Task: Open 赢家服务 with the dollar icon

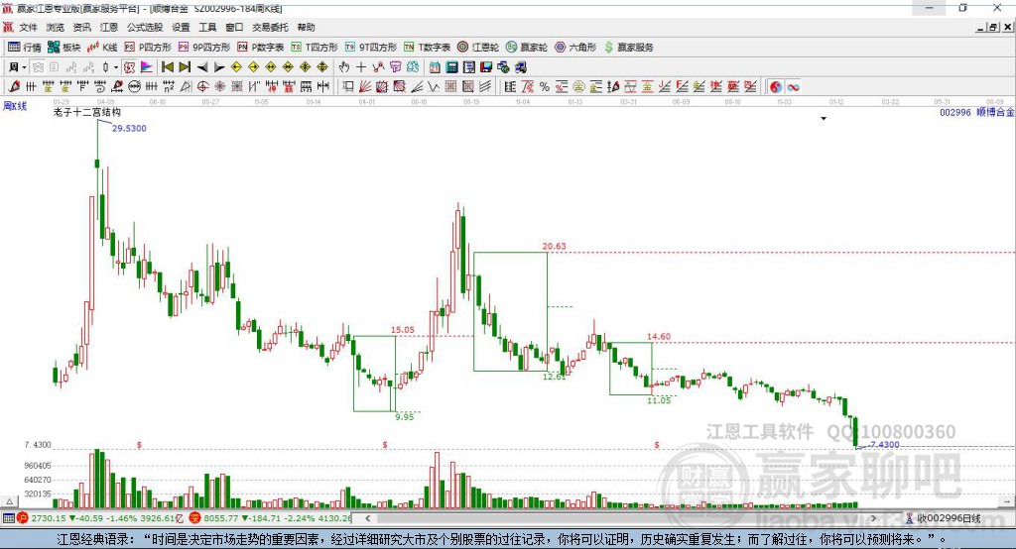Action: pos(629,48)
